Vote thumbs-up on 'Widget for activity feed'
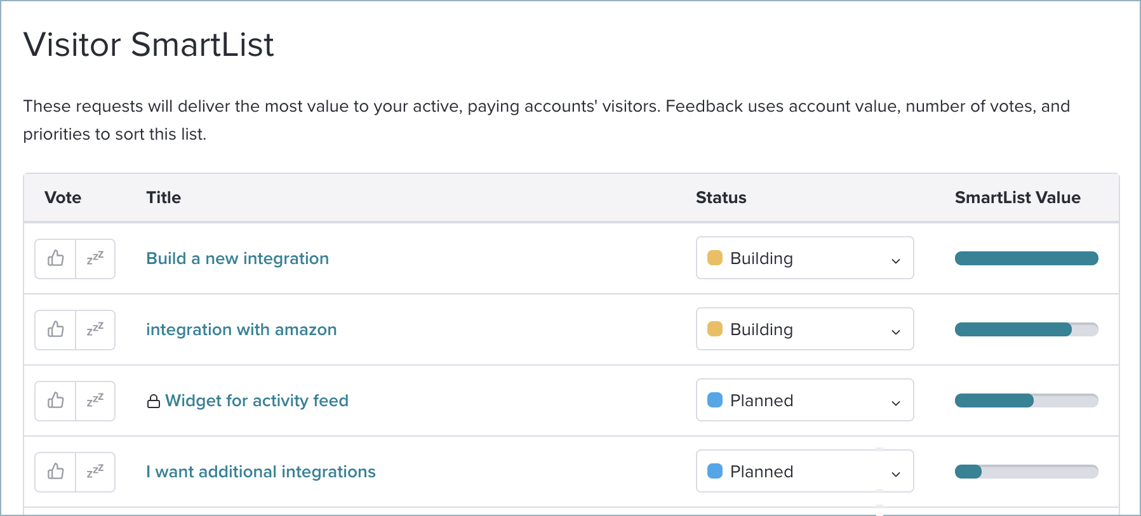 click(55, 400)
